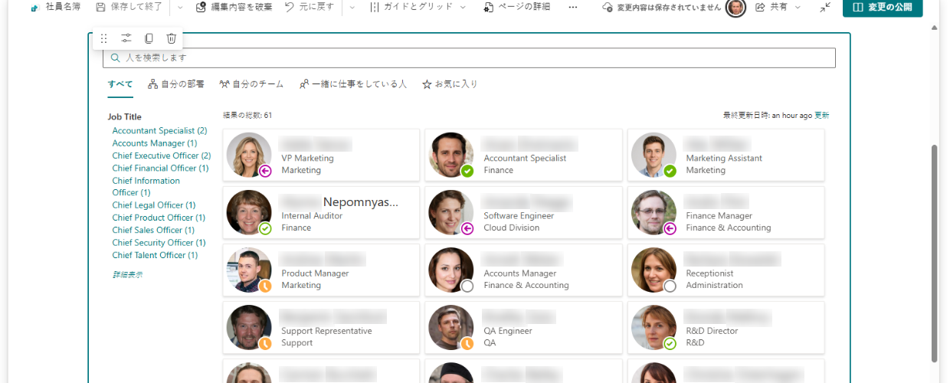Click out-of-office badge on Software Engineer card

point(467,228)
